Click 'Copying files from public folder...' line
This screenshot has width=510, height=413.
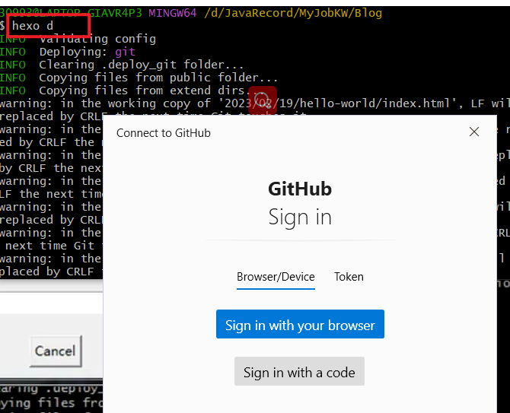point(139,78)
